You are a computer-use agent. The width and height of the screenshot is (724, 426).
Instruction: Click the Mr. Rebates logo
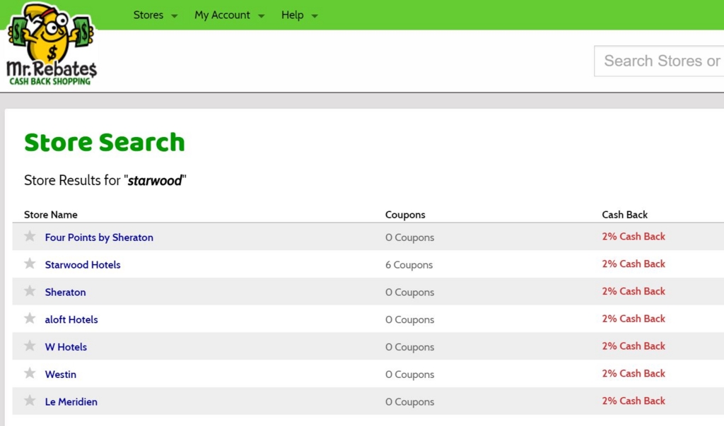pos(51,45)
